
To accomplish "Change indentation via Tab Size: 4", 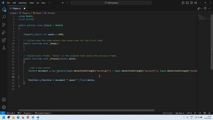I will click(180, 113).
